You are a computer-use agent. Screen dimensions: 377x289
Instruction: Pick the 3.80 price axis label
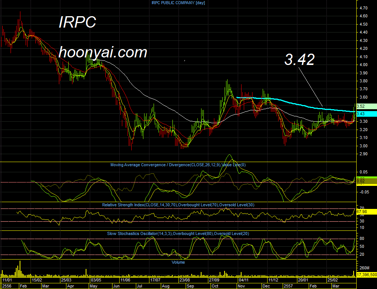click(363, 81)
